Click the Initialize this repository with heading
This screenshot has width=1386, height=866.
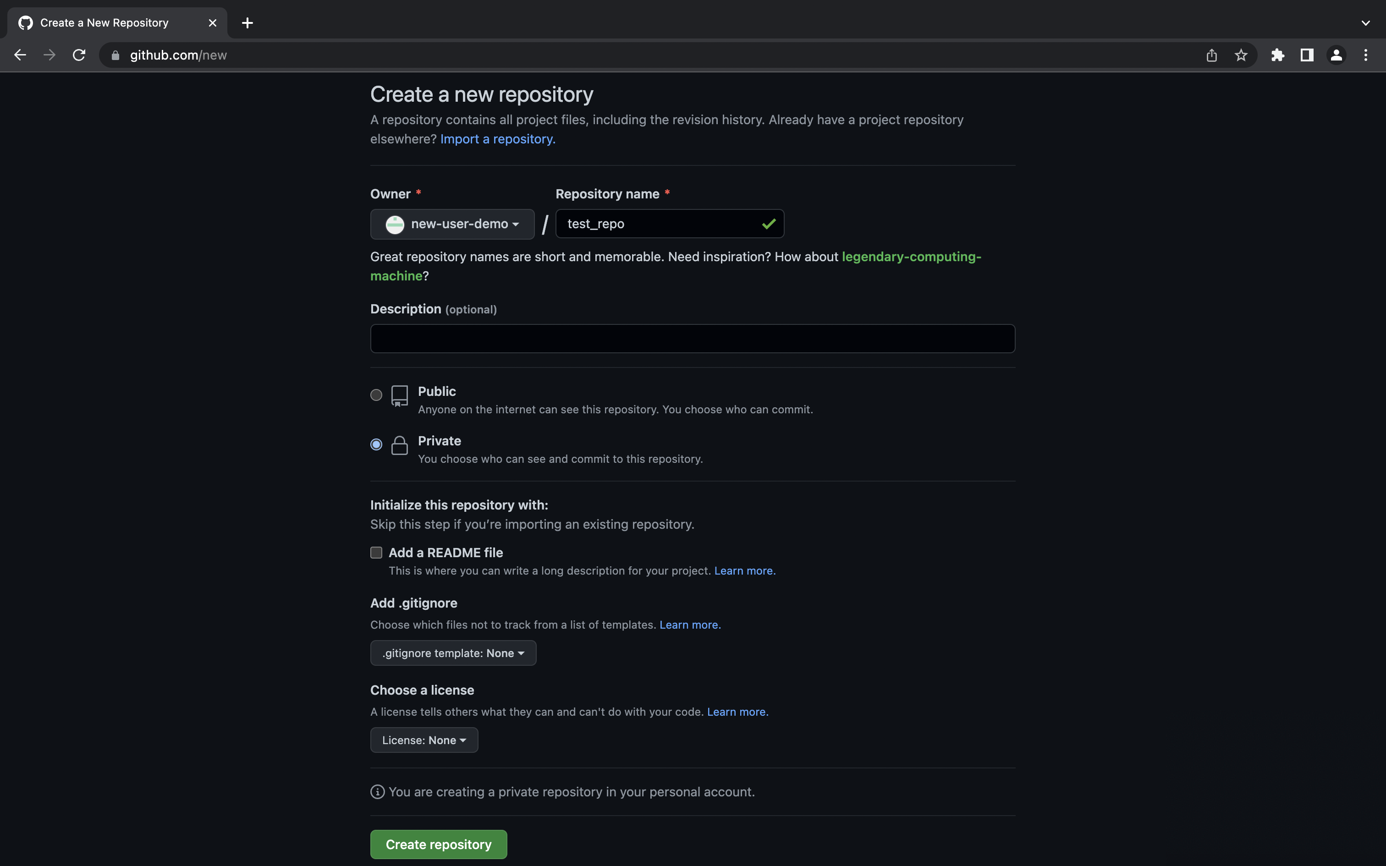click(x=459, y=505)
